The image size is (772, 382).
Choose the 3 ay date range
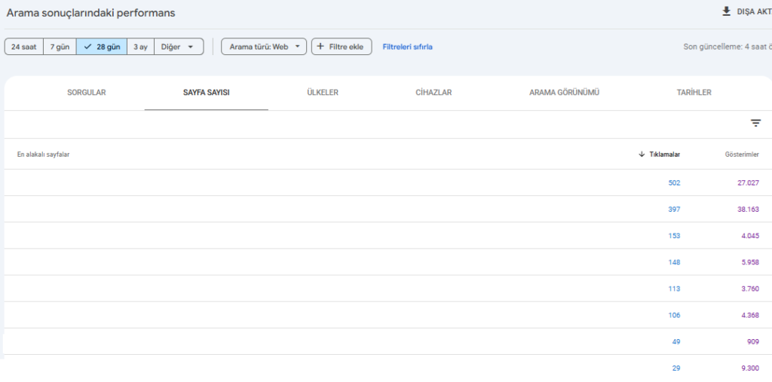(140, 47)
